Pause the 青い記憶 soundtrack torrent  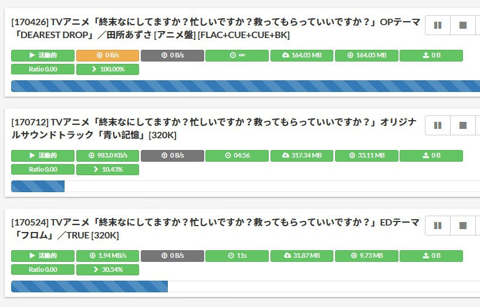pos(438,125)
